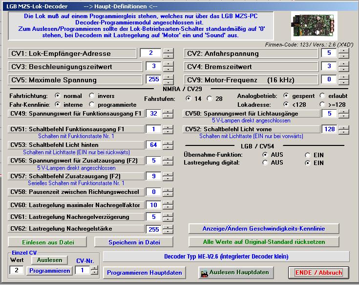359x285 pixels.
Task: Click Einzel CV Auslesen button
Action: [49, 260]
